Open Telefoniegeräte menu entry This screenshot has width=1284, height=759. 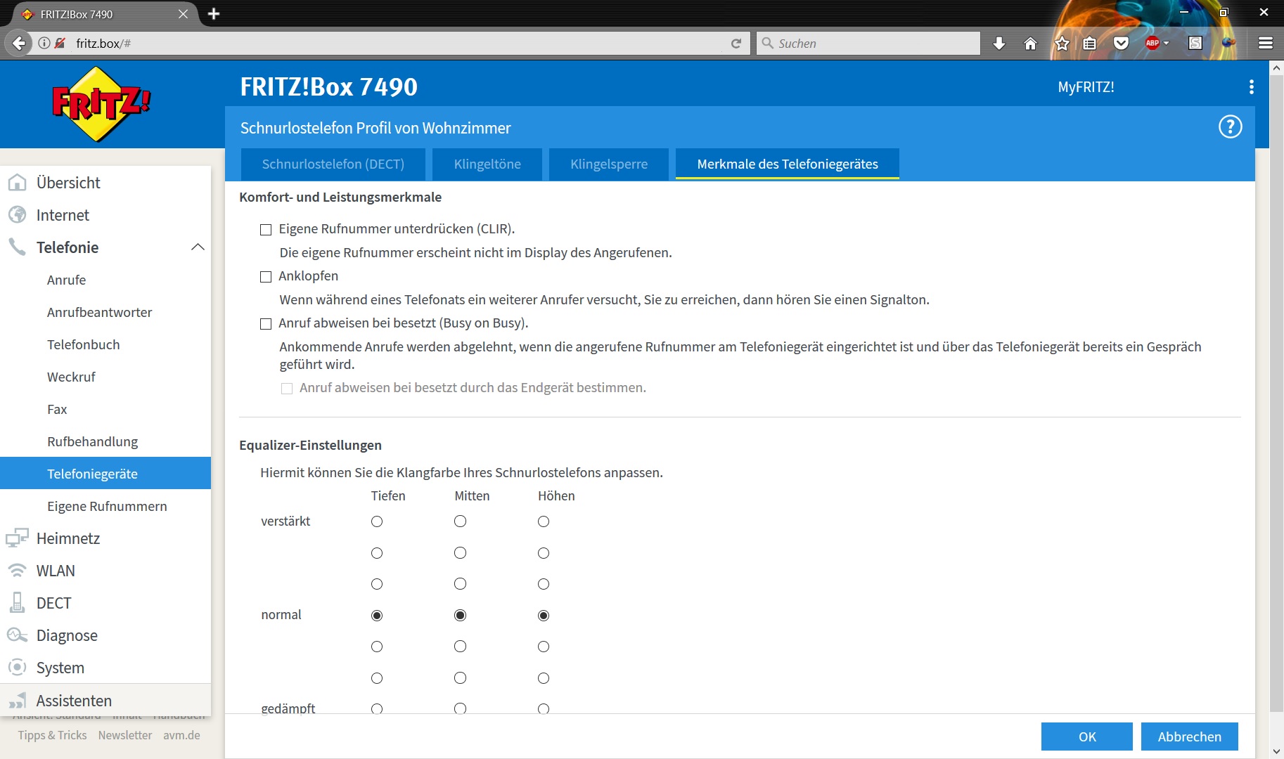[x=105, y=474]
